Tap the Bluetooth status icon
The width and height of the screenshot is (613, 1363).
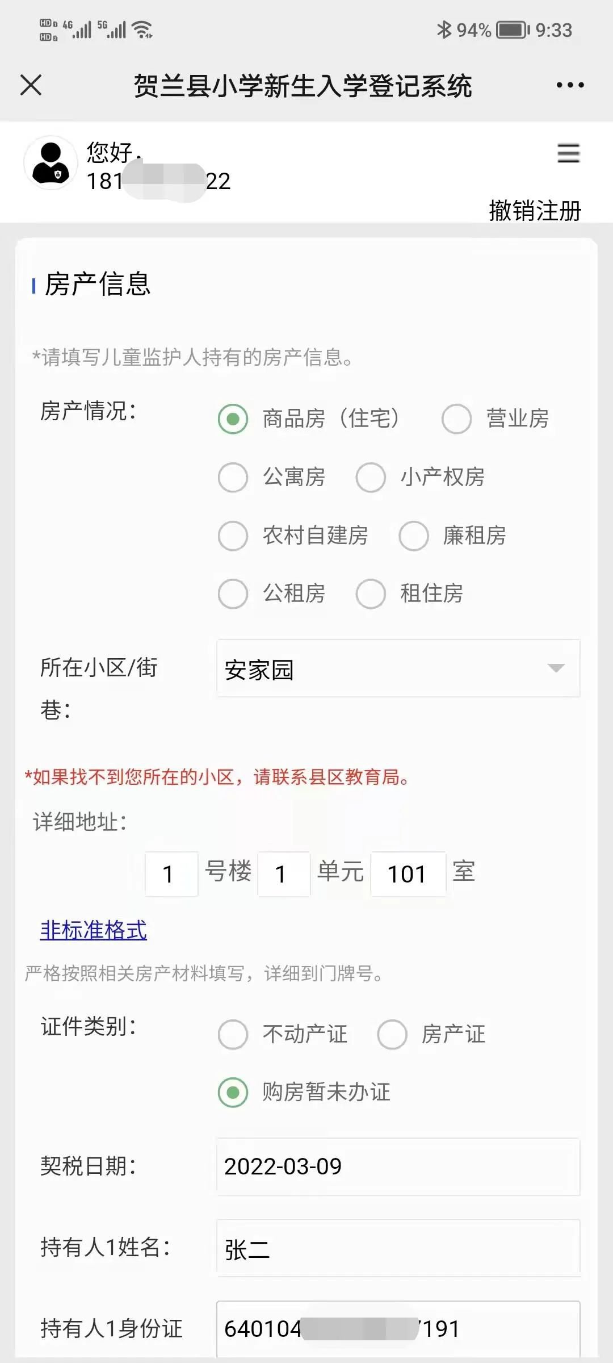443,30
